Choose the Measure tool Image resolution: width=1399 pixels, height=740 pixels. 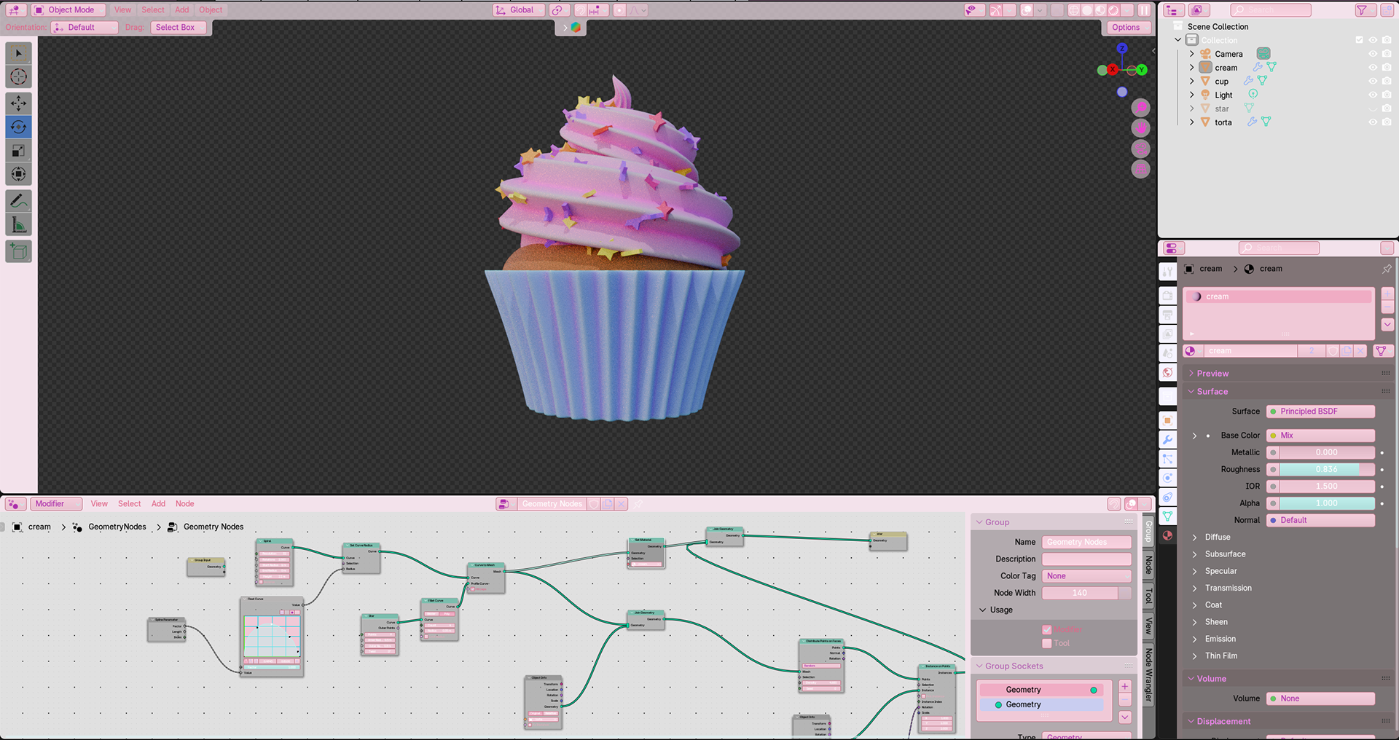(19, 225)
